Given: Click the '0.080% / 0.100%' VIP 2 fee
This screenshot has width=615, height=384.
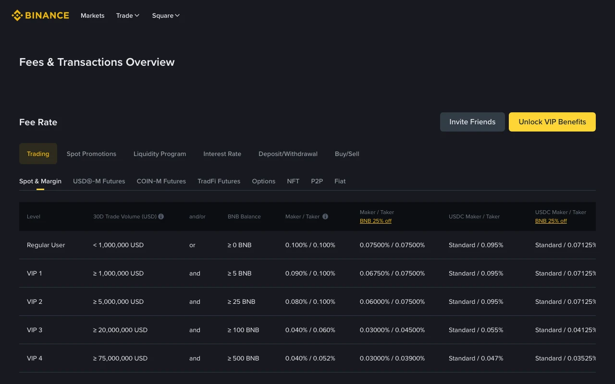Looking at the screenshot, I should (310, 301).
